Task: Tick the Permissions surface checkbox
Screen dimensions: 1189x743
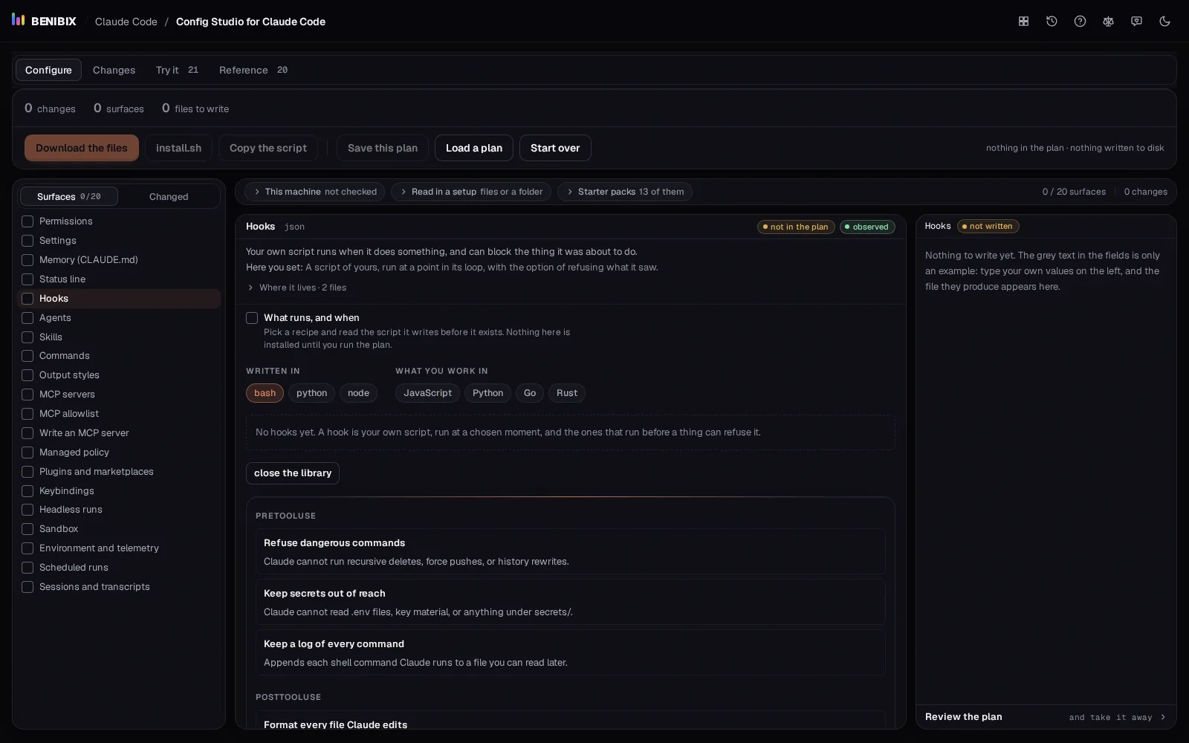Action: coord(27,221)
